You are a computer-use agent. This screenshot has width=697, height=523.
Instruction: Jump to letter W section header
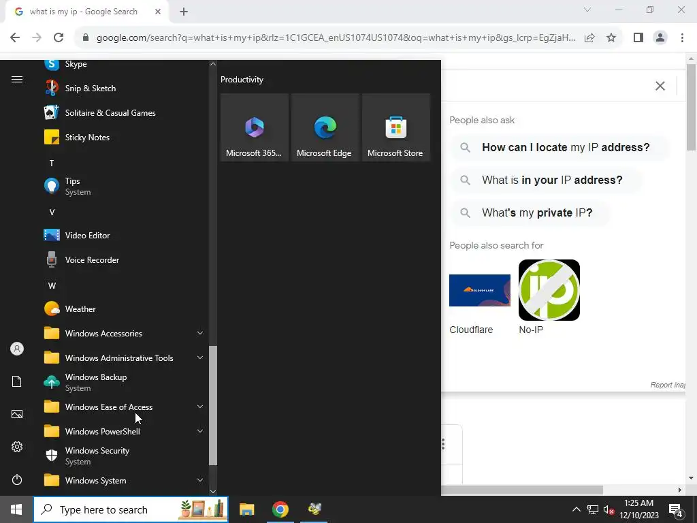click(52, 286)
